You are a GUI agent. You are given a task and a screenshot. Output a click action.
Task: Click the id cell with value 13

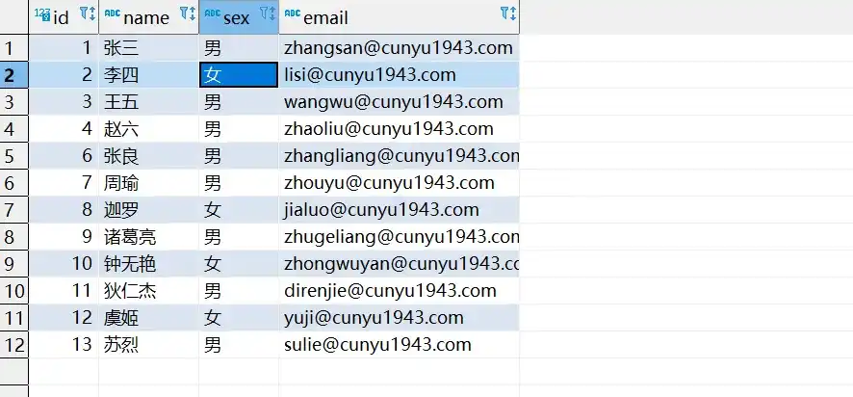(64, 344)
